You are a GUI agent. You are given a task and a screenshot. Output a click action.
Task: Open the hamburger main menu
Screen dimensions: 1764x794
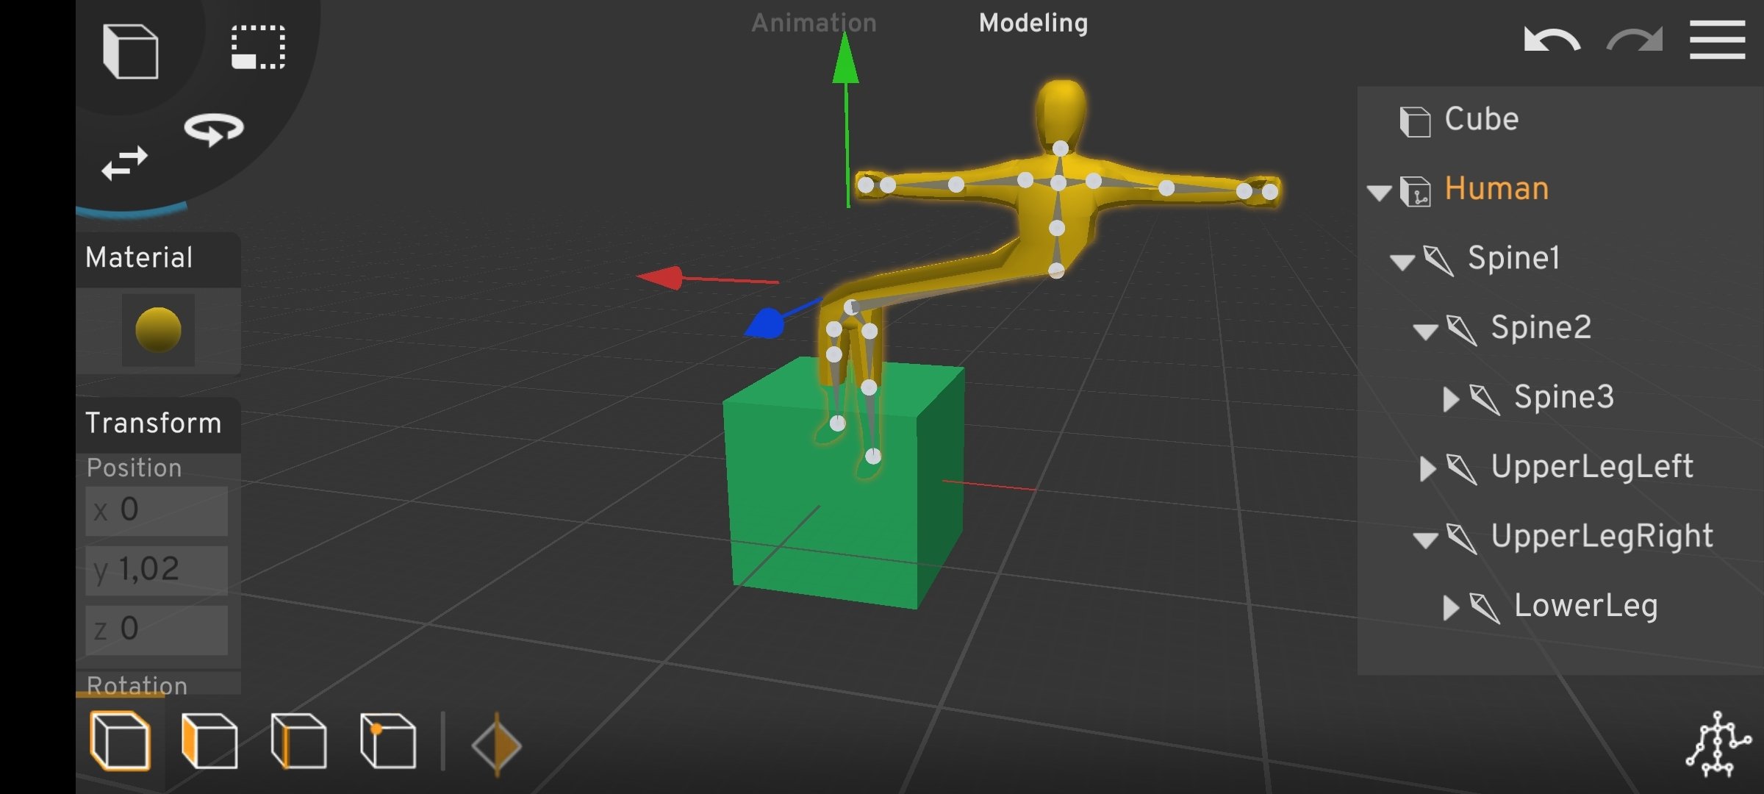[x=1717, y=40]
